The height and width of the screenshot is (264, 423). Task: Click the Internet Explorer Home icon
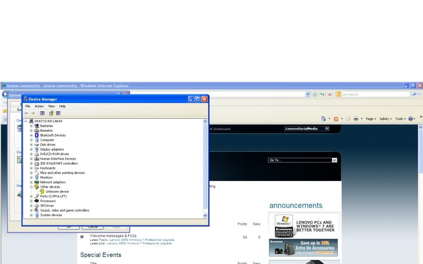click(x=324, y=119)
